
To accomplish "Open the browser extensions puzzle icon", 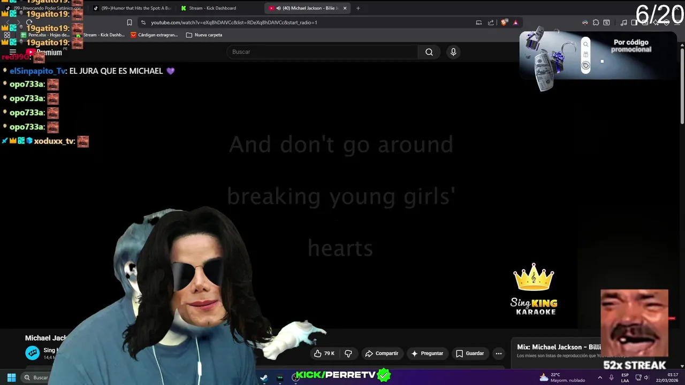I will coord(596,22).
